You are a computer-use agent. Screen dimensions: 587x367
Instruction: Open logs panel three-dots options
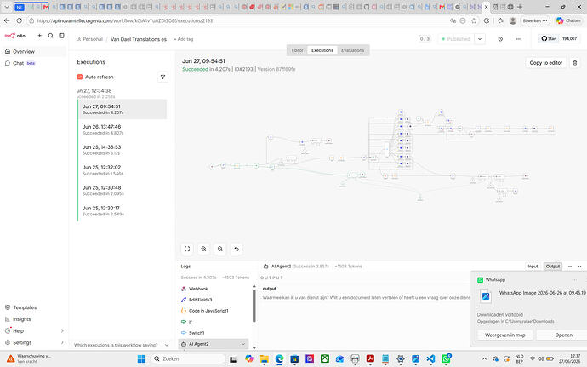pos(570,267)
